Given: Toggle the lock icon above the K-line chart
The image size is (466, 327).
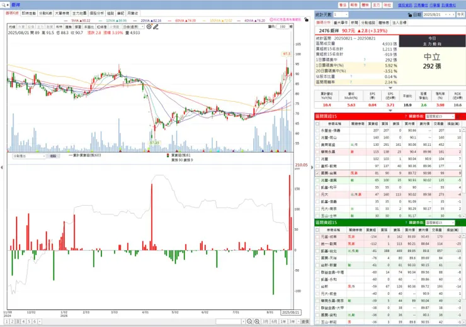Looking at the screenshot, I should pos(306,19).
